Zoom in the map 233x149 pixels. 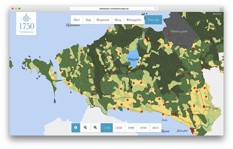point(96,128)
